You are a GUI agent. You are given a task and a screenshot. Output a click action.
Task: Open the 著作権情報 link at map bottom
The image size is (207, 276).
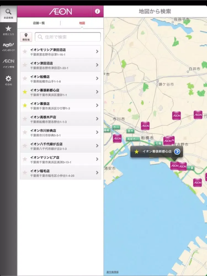(x=113, y=272)
